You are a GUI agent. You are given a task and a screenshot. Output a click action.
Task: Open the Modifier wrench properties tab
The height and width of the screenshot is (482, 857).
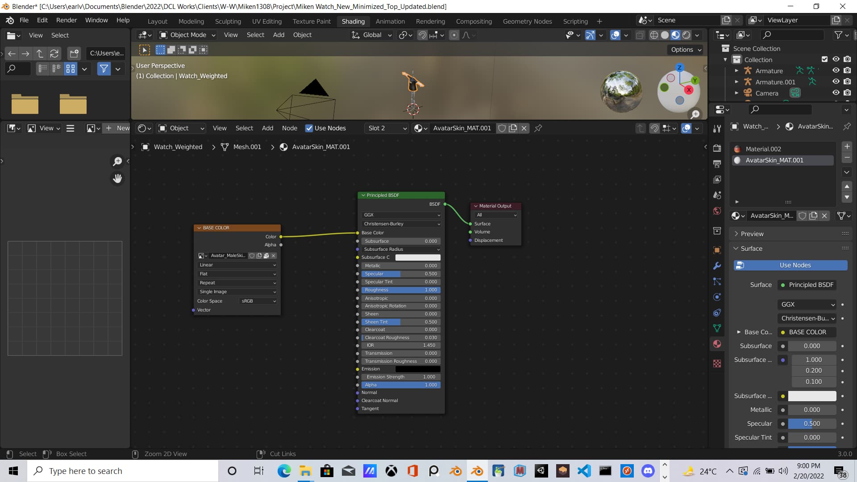pyautogui.click(x=717, y=266)
